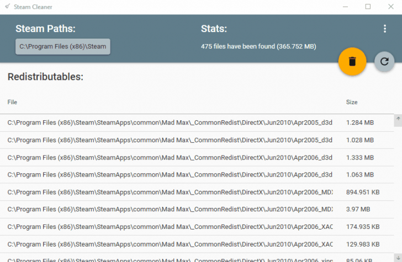Viewport: 402px width, 262px height.
Task: Select the row sized 1.028 MB
Action: point(197,140)
